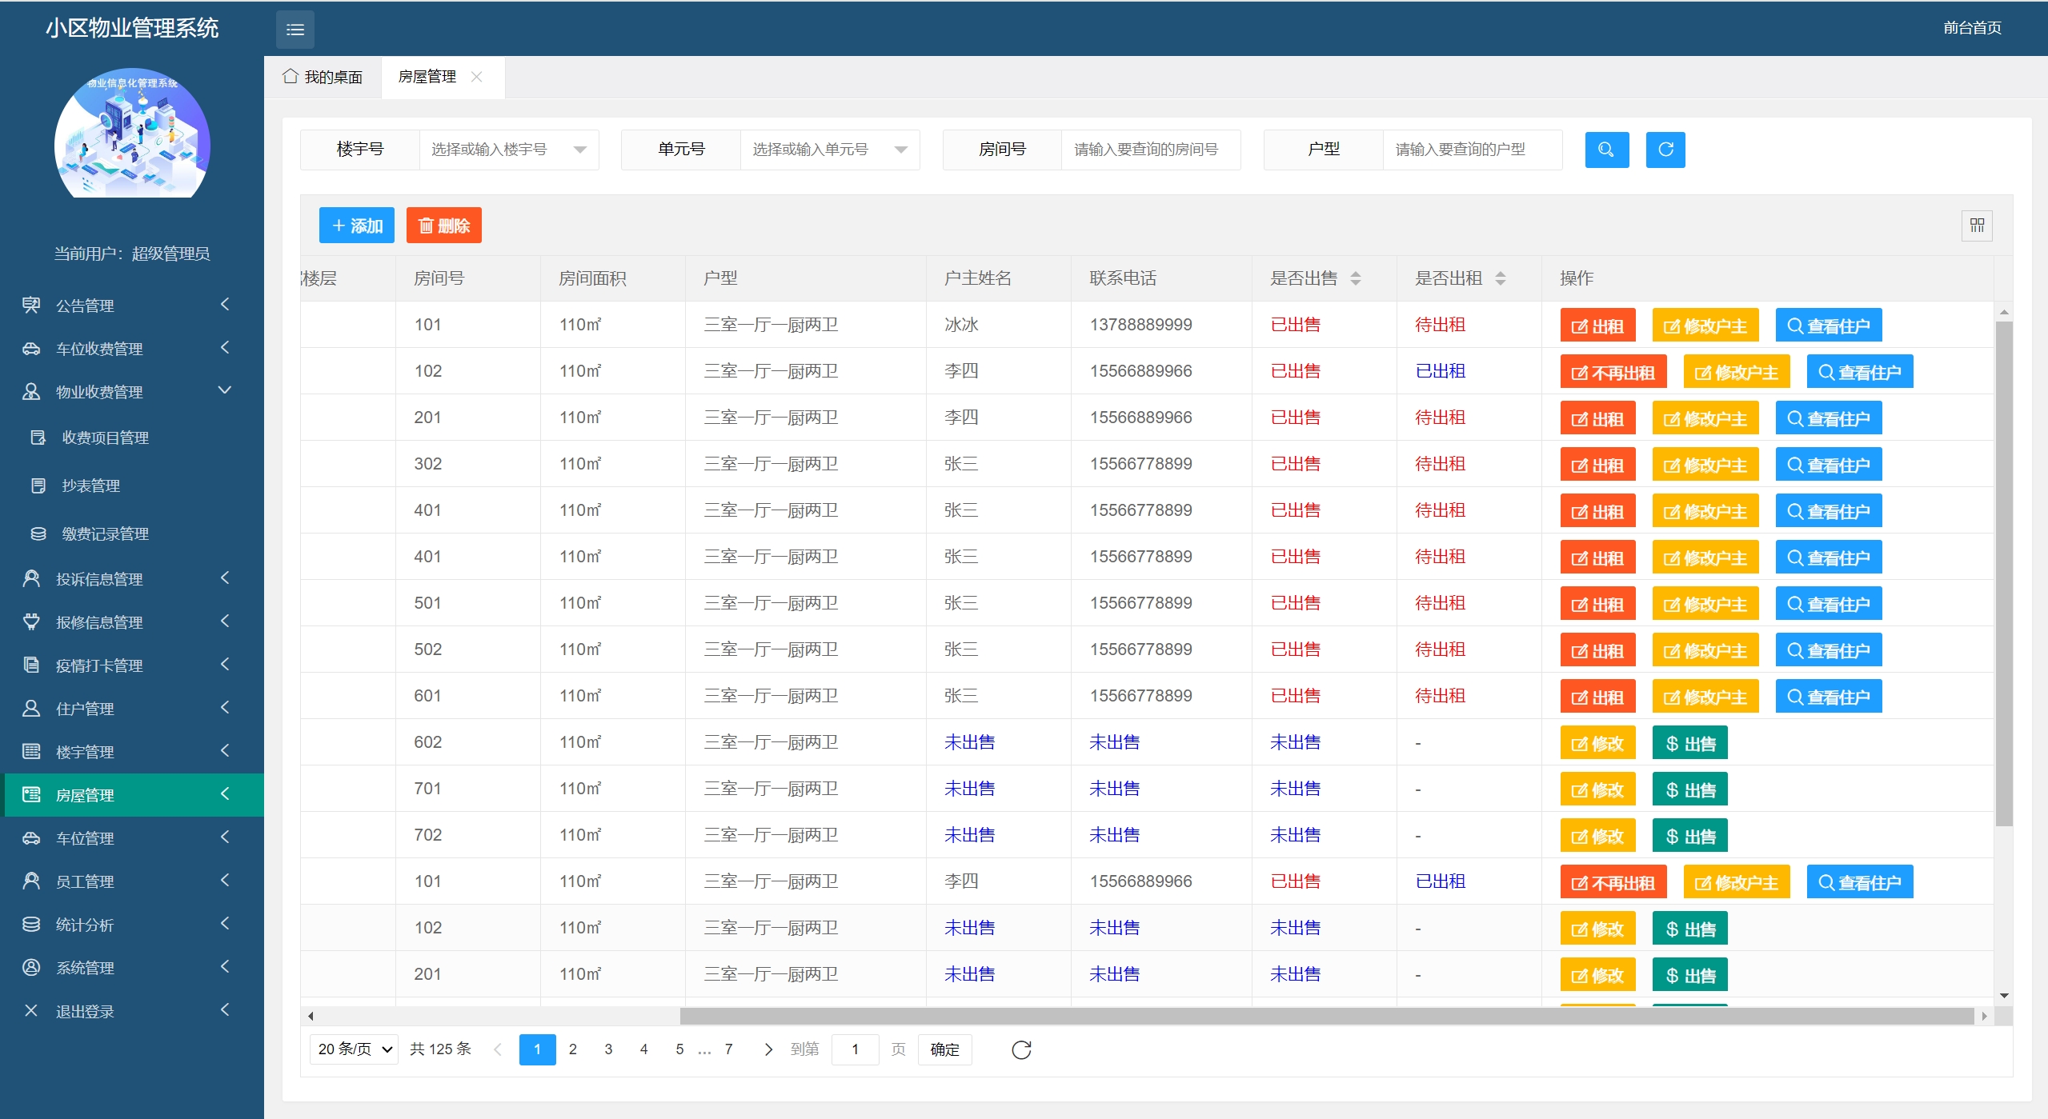
Task: Click the pagination refresh circular icon
Action: [x=1021, y=1049]
